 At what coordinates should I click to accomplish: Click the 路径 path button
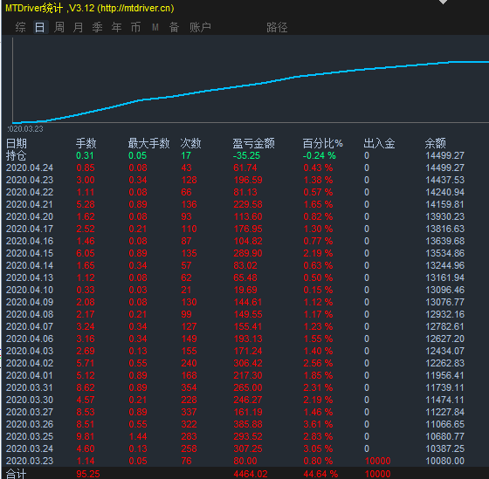coord(277,27)
